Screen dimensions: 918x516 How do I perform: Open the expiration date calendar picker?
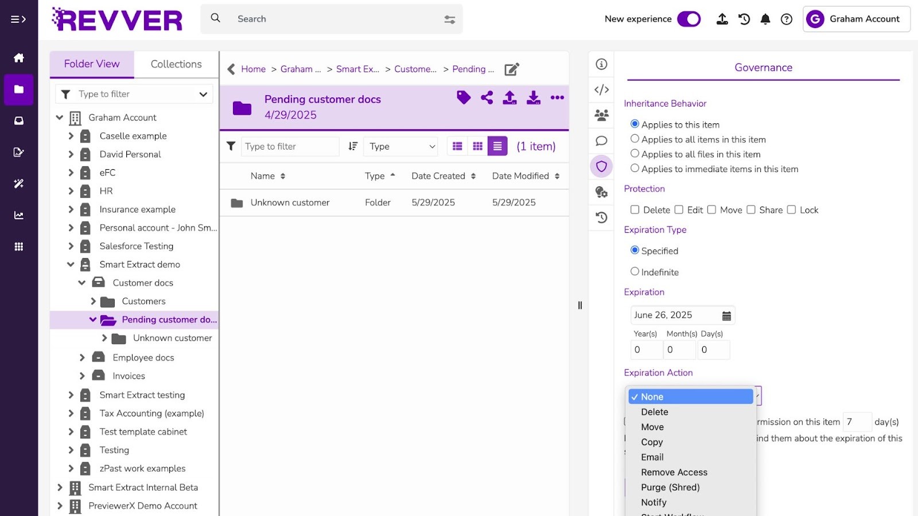[726, 315]
